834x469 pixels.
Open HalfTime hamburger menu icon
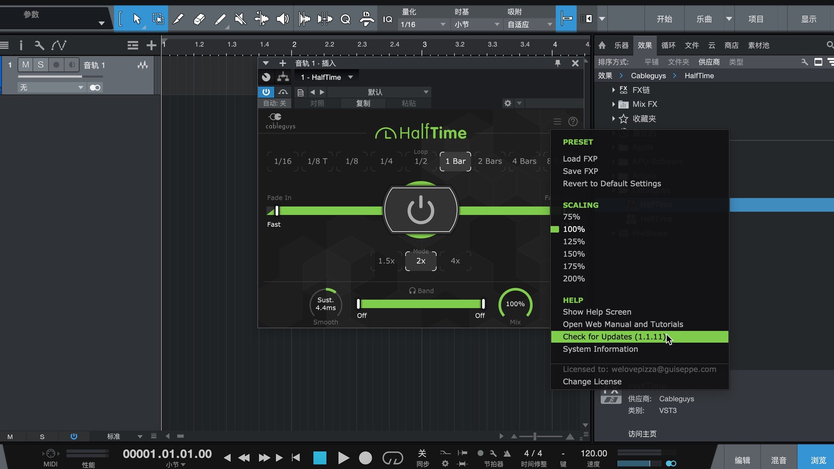[x=557, y=122]
